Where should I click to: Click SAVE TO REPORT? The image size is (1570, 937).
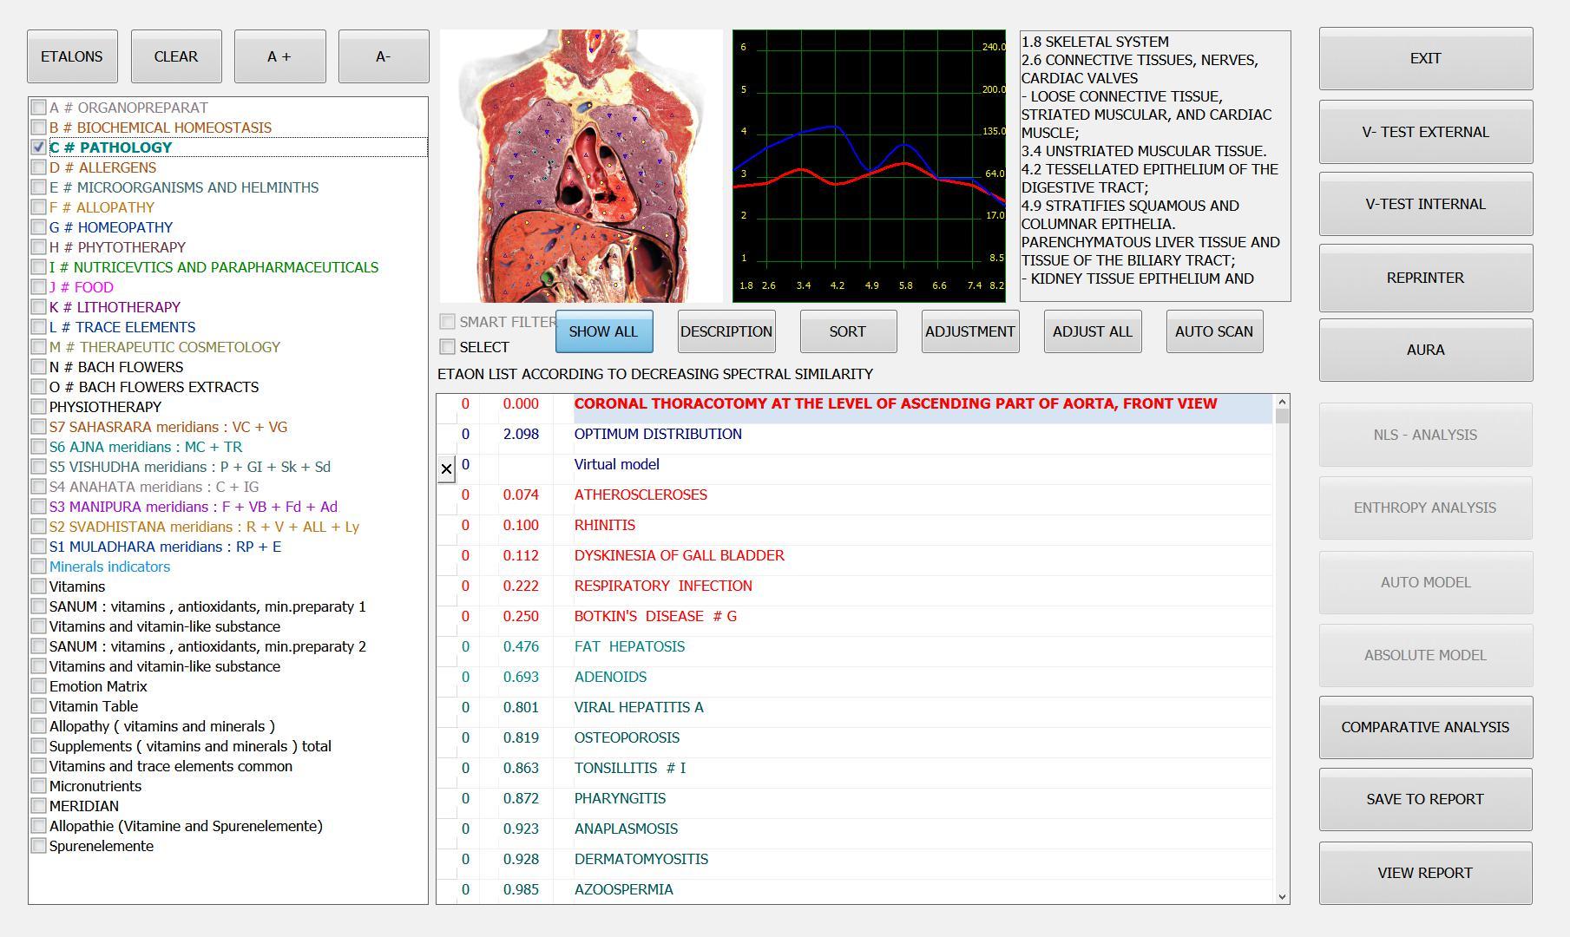(x=1426, y=799)
